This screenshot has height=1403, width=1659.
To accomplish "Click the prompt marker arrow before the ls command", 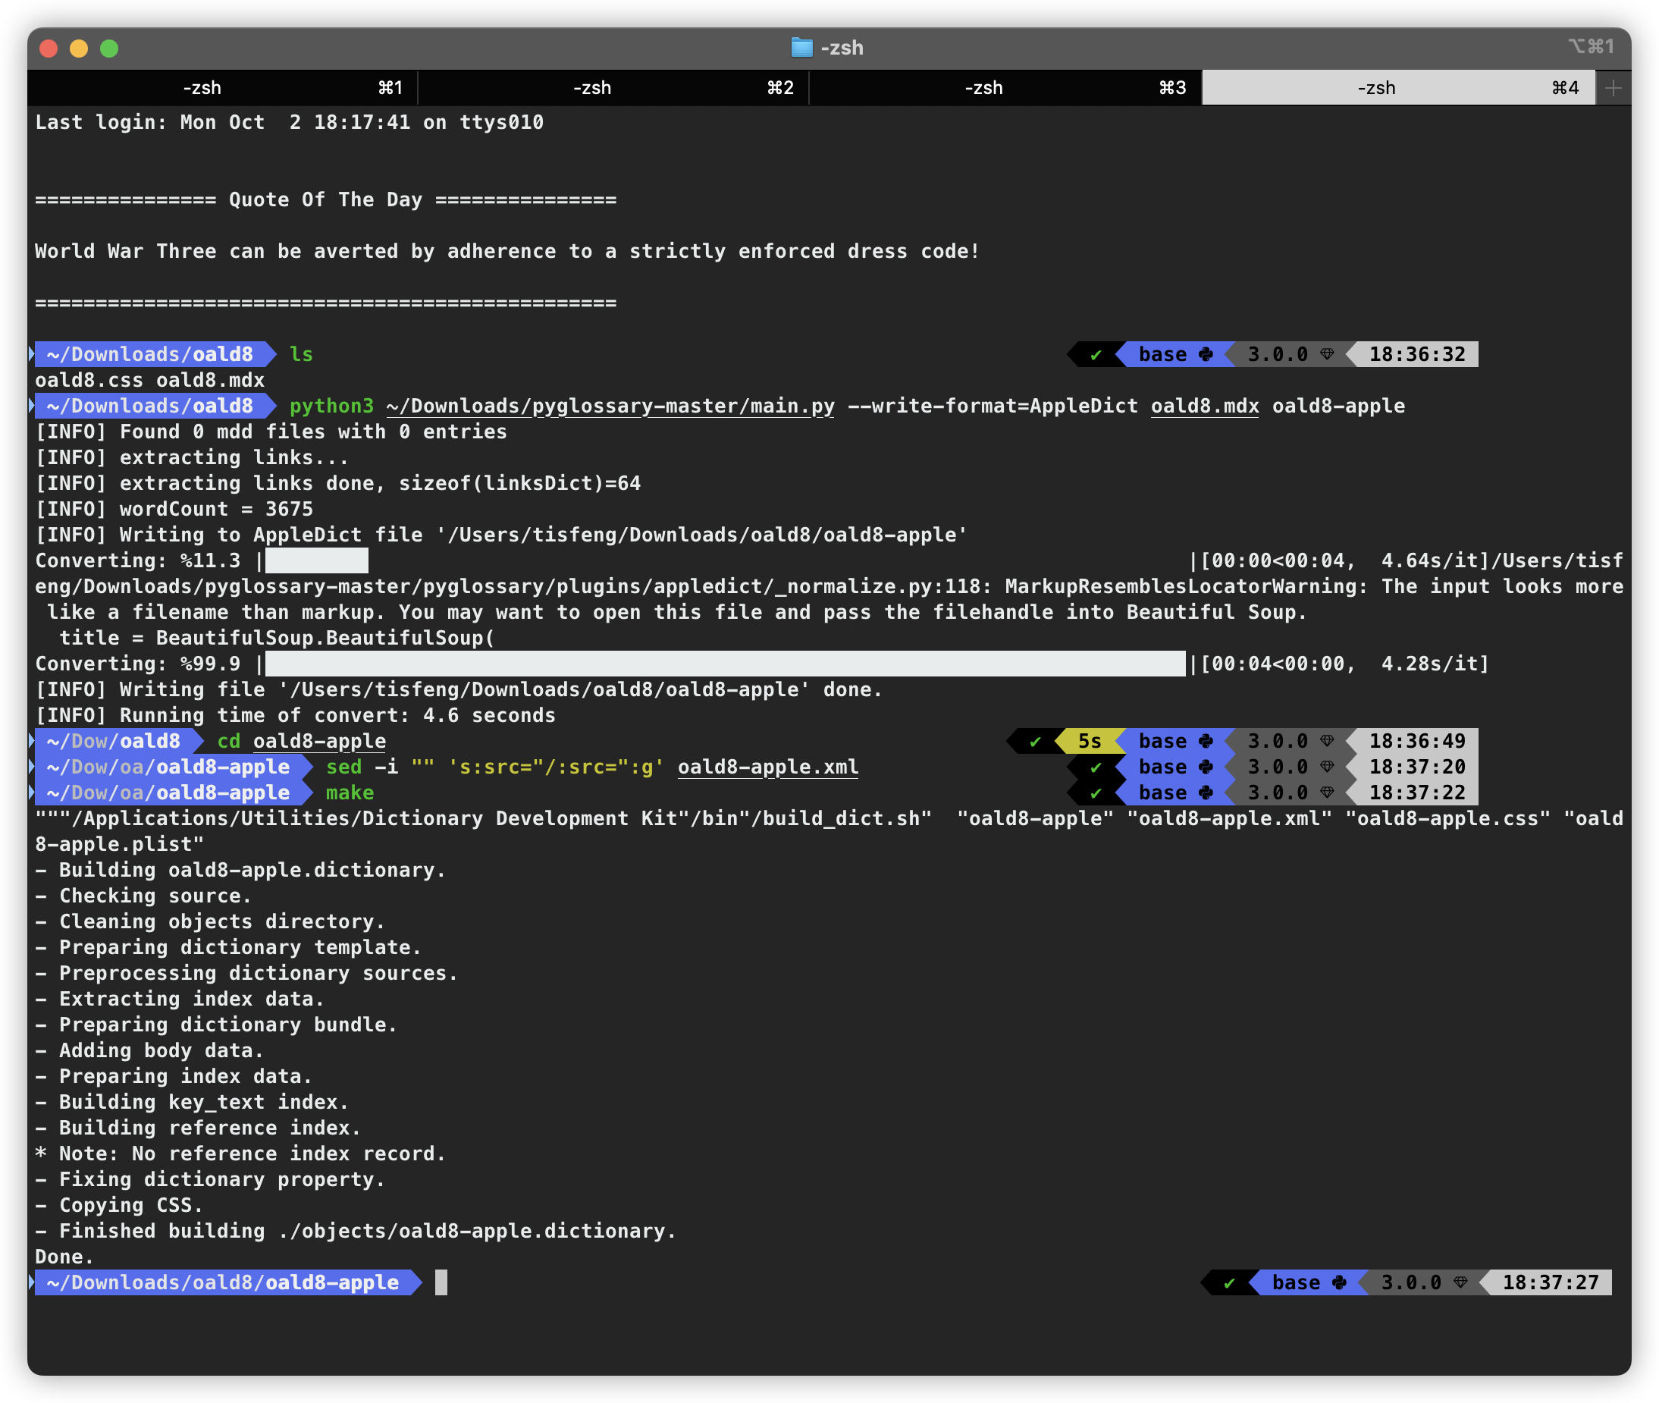I will point(32,354).
